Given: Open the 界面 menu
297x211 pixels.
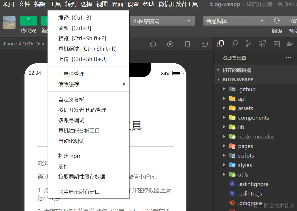Looking at the screenshot, I should 118,4.
